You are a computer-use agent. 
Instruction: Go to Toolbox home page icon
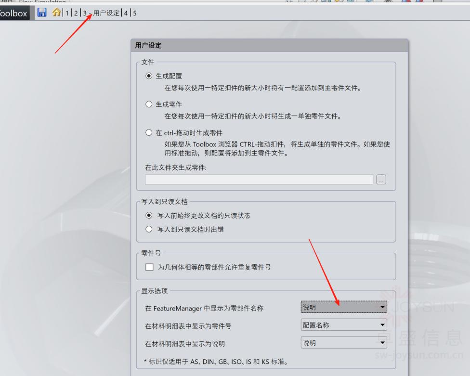(56, 13)
